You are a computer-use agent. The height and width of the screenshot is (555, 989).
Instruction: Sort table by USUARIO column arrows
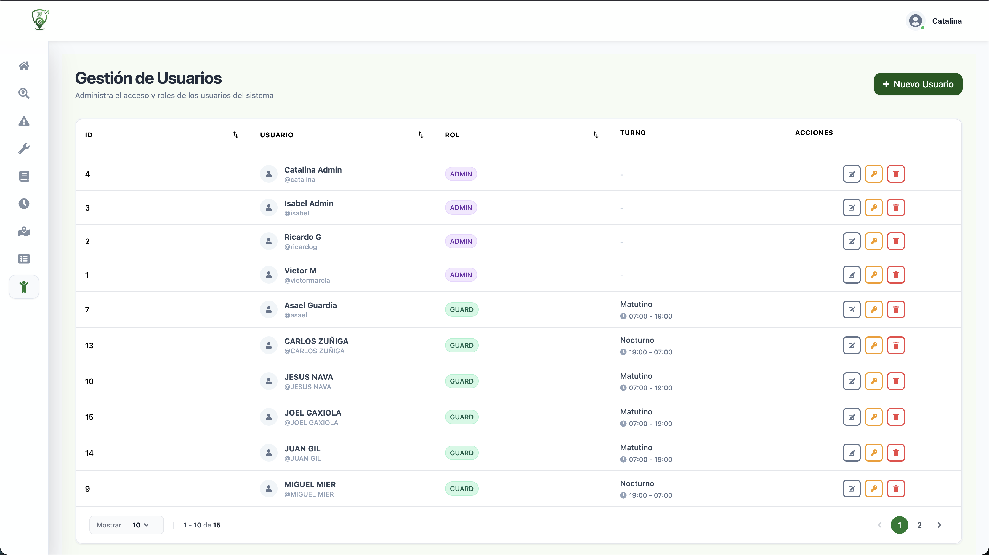[420, 135]
